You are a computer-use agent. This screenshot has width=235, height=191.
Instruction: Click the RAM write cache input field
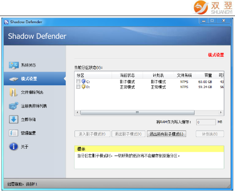coord(206,122)
